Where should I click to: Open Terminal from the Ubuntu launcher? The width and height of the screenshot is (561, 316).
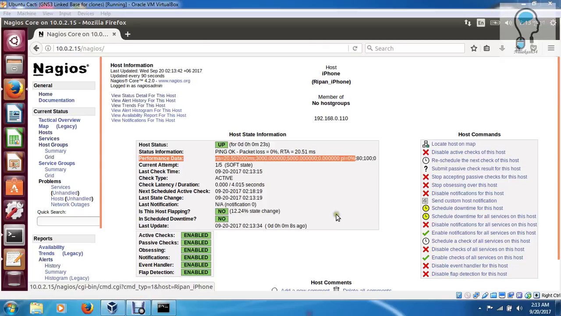click(x=14, y=235)
